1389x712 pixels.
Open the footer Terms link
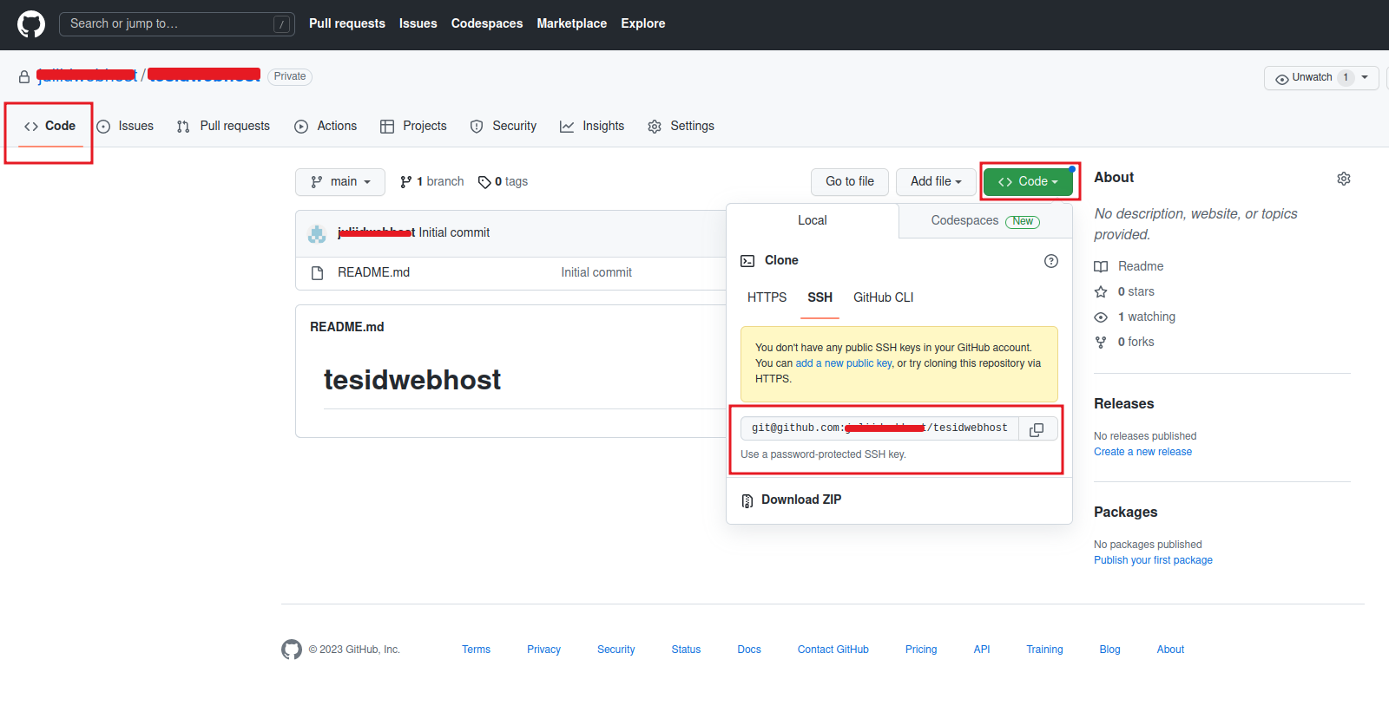pos(476,650)
